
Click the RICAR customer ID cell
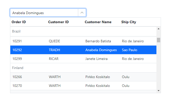point(54,59)
